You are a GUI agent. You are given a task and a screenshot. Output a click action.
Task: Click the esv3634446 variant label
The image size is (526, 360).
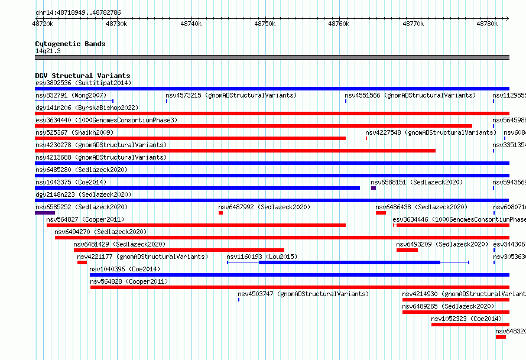(x=459, y=219)
